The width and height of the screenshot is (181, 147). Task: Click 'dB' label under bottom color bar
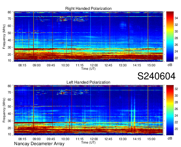tap(170, 138)
